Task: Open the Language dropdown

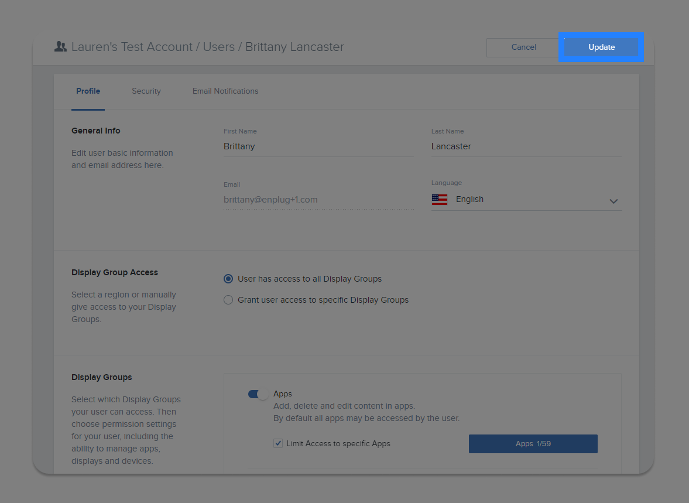Action: click(526, 200)
